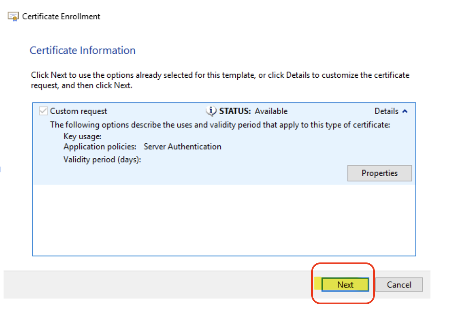This screenshot has height=329, width=453.
Task: Click the Certificate Enrollment window title
Action: pyautogui.click(x=61, y=17)
